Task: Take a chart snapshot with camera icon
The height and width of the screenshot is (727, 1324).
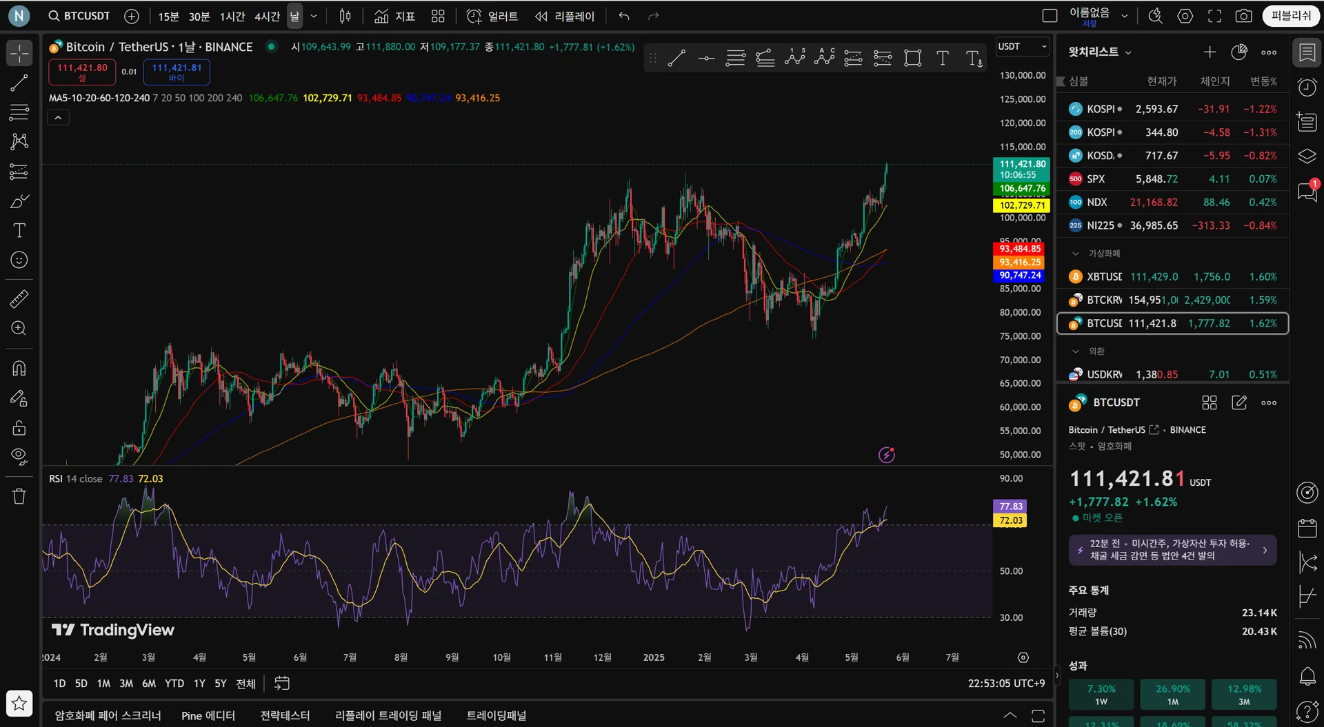Action: pos(1243,16)
